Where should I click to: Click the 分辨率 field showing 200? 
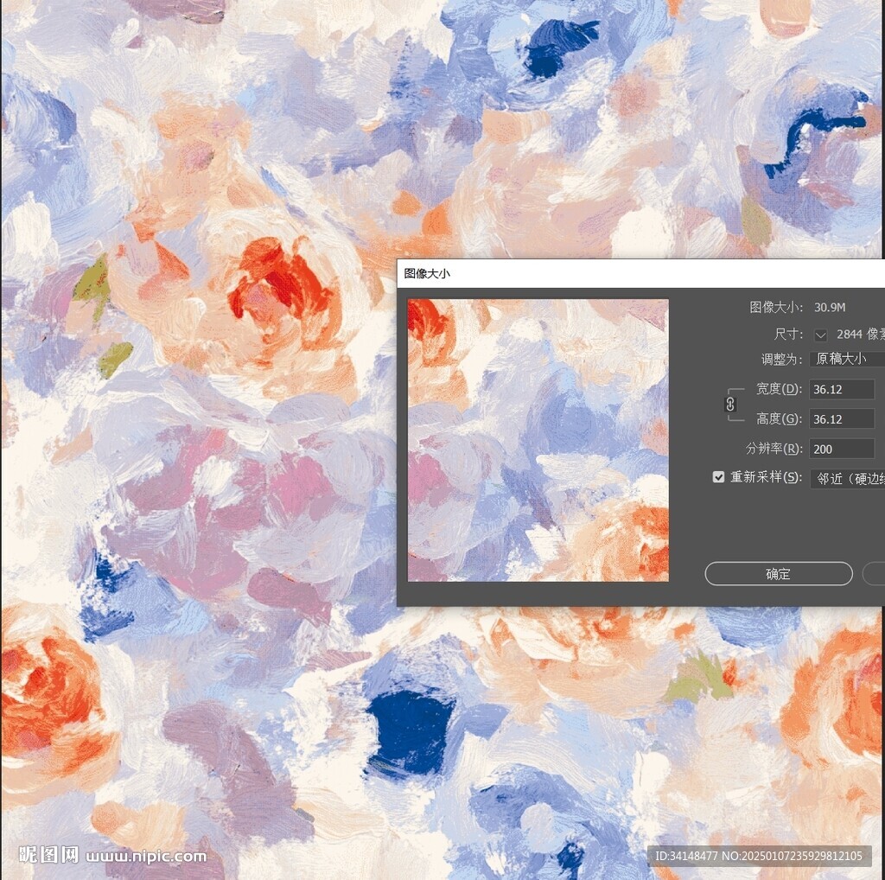click(x=842, y=450)
